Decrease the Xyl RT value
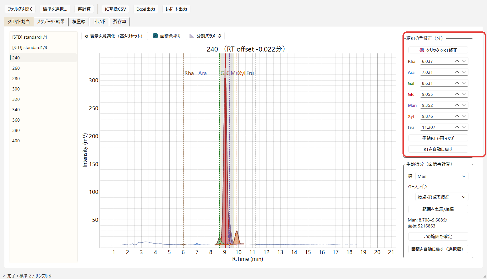Viewport: 487px width, 279px height. click(x=464, y=116)
